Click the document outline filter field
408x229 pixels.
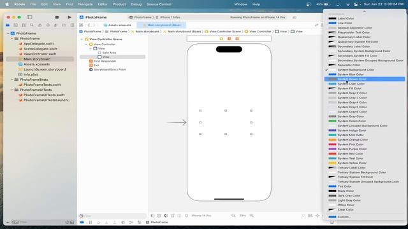click(x=112, y=216)
